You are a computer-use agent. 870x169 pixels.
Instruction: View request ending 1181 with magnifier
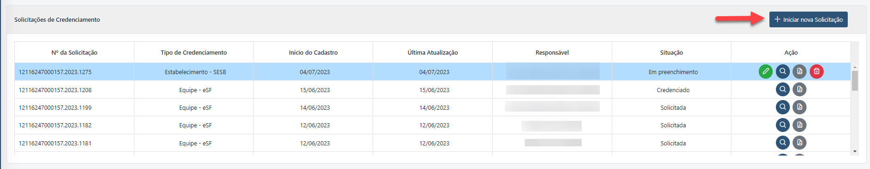(783, 143)
